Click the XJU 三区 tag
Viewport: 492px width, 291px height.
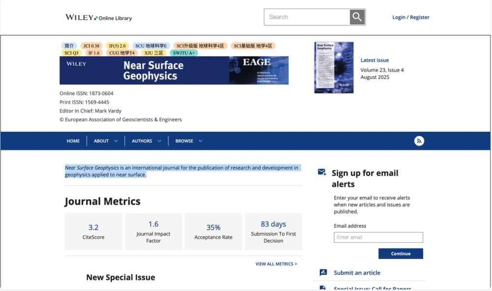(x=154, y=53)
